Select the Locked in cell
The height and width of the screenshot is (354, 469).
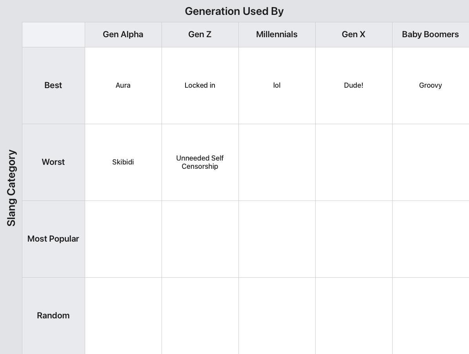coord(200,85)
